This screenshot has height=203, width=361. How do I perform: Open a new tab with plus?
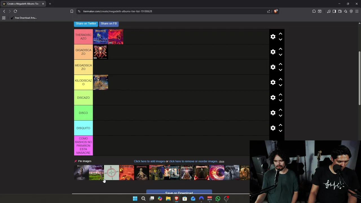50,4
